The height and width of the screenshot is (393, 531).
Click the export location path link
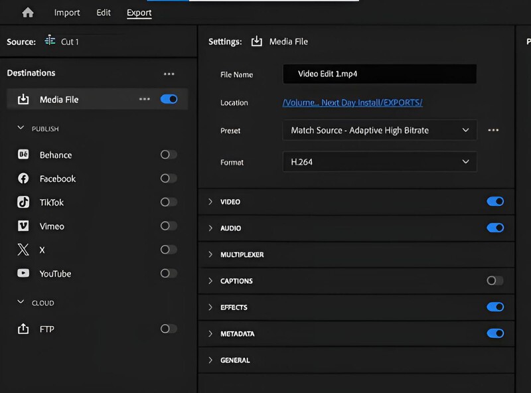pos(352,103)
